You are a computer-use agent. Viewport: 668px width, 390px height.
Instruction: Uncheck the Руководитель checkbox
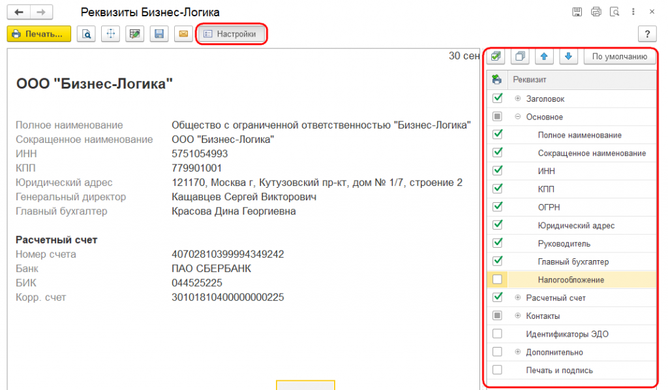(x=497, y=243)
